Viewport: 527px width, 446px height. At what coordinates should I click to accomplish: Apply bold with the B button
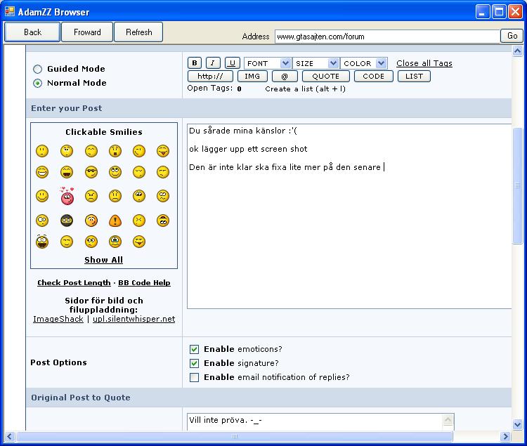click(194, 63)
